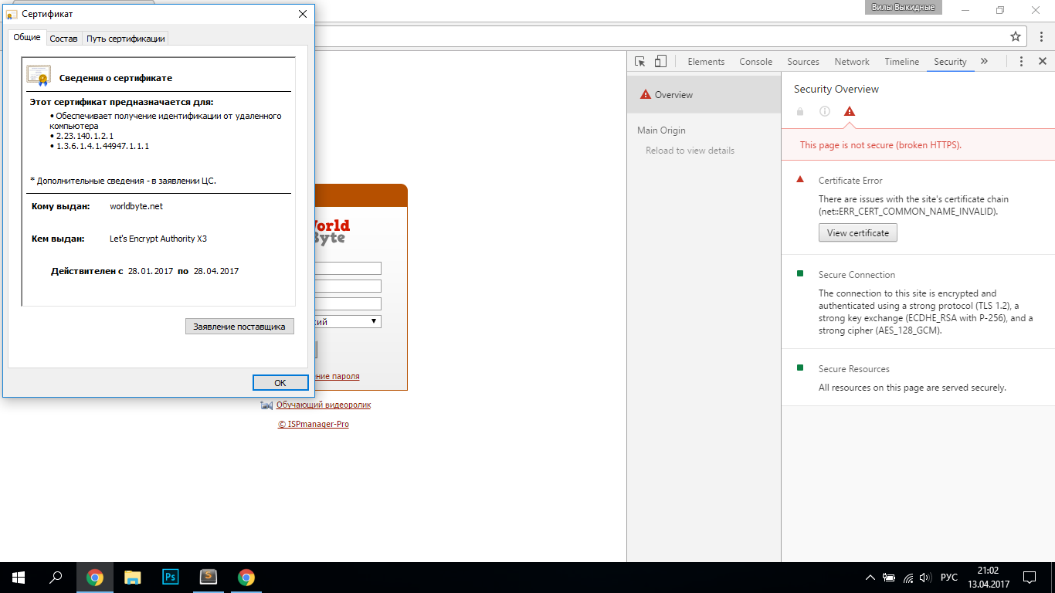This screenshot has width=1055, height=593.
Task: Click the green square beside Secure Connection
Action: (800, 274)
